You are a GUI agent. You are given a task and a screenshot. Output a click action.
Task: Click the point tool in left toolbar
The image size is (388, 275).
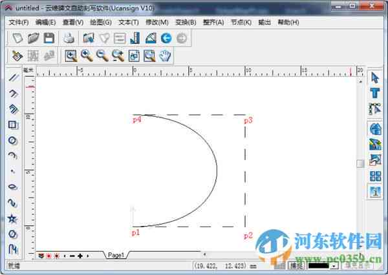(13, 171)
